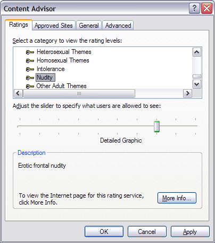The width and height of the screenshot is (215, 243).
Task: Click the question mark help icon
Action: (194, 9)
